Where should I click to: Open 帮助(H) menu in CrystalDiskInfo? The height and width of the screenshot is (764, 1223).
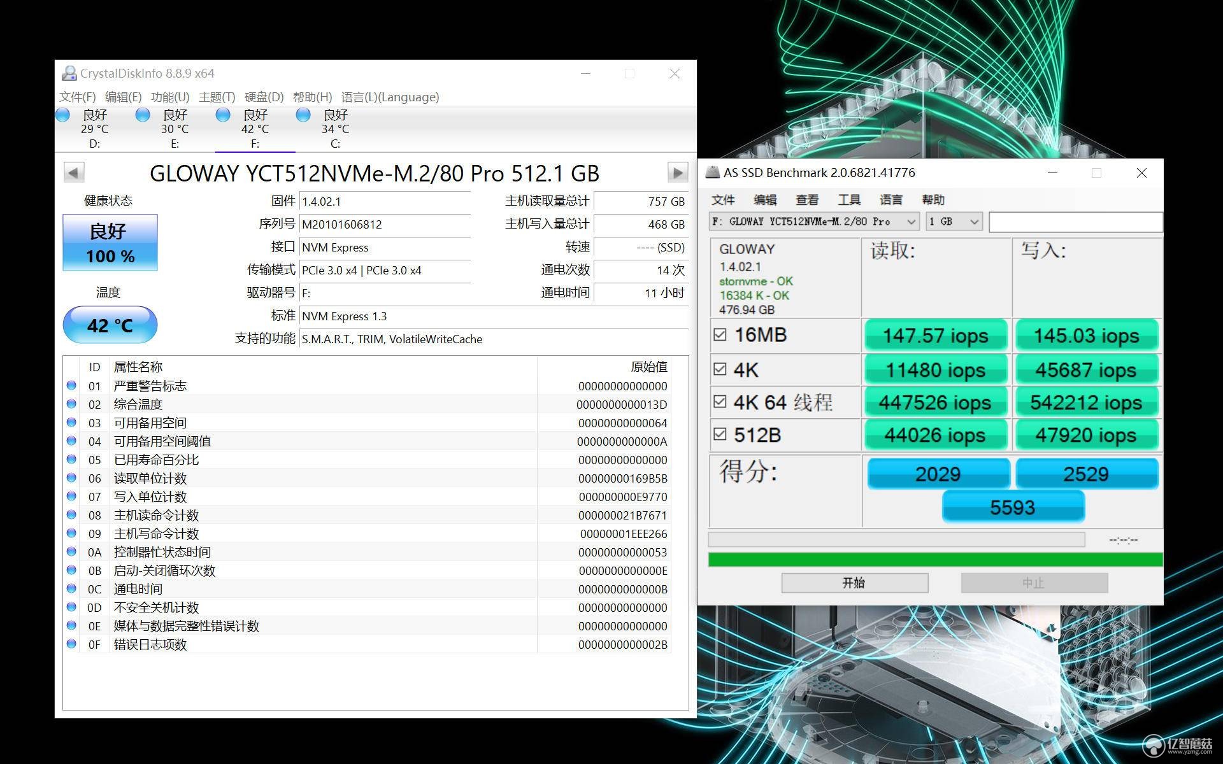[x=312, y=97]
